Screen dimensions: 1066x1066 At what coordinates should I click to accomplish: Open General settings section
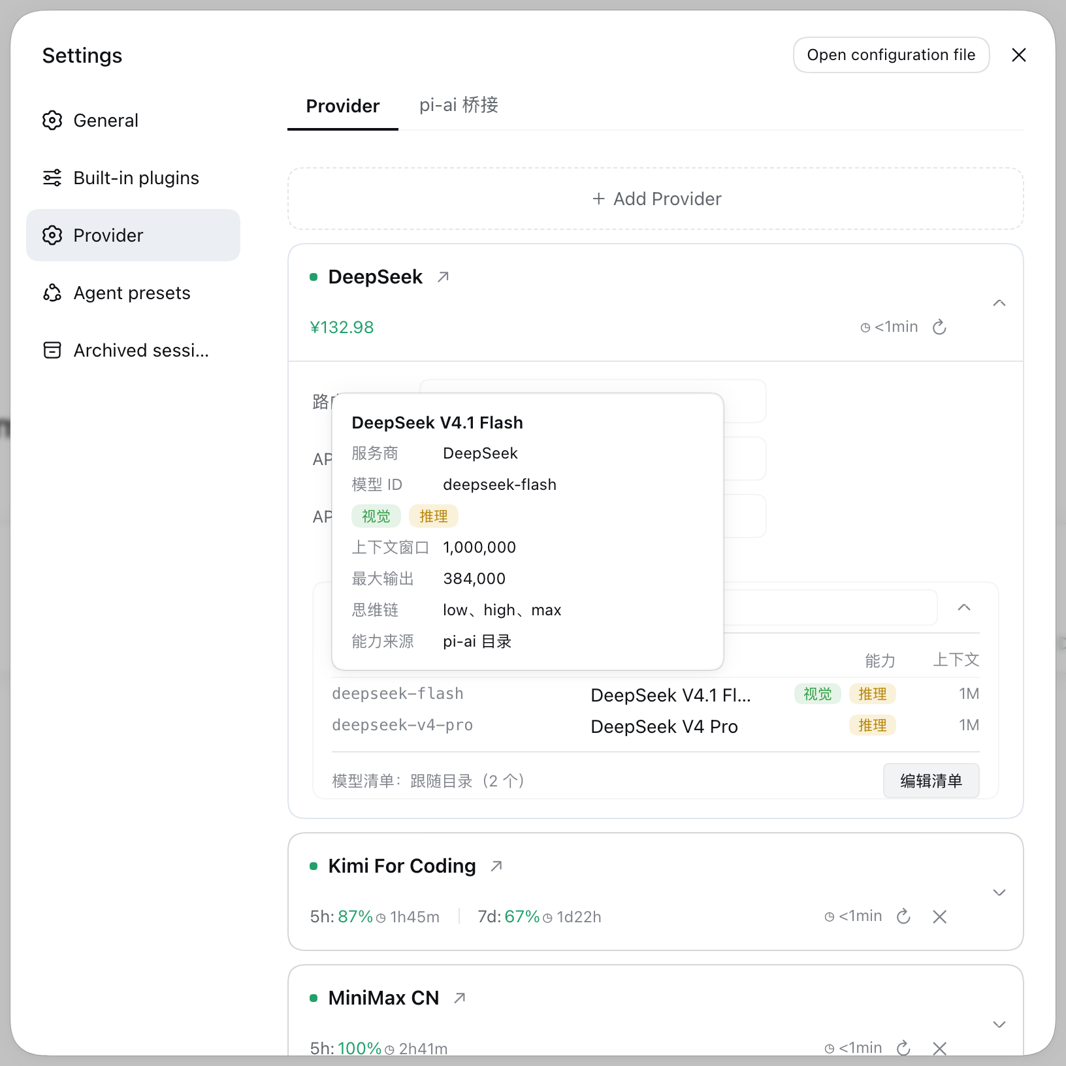click(x=133, y=120)
